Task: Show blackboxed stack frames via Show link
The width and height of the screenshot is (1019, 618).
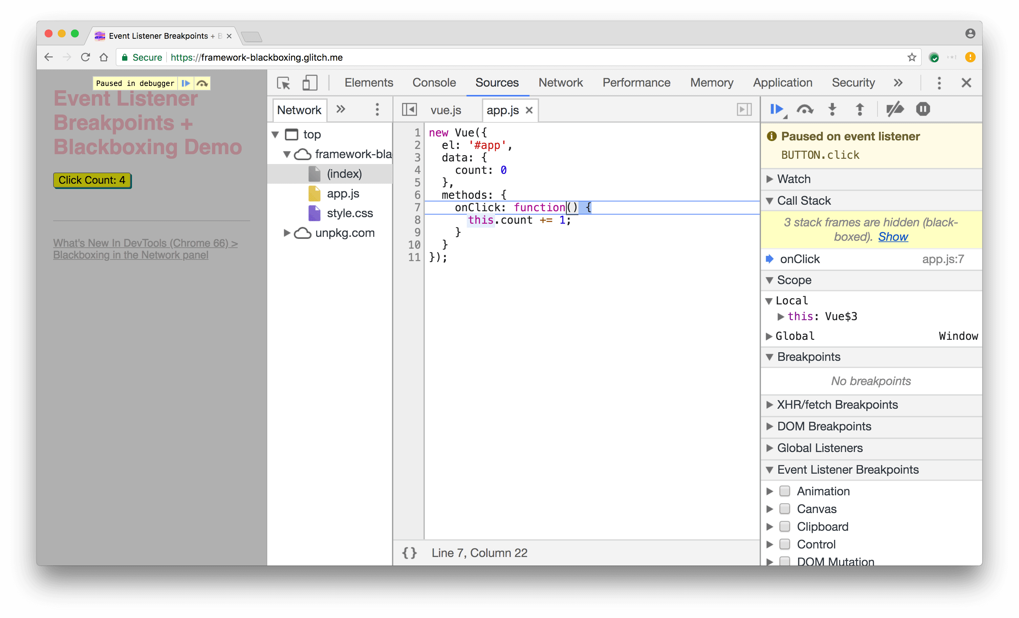Action: [892, 236]
